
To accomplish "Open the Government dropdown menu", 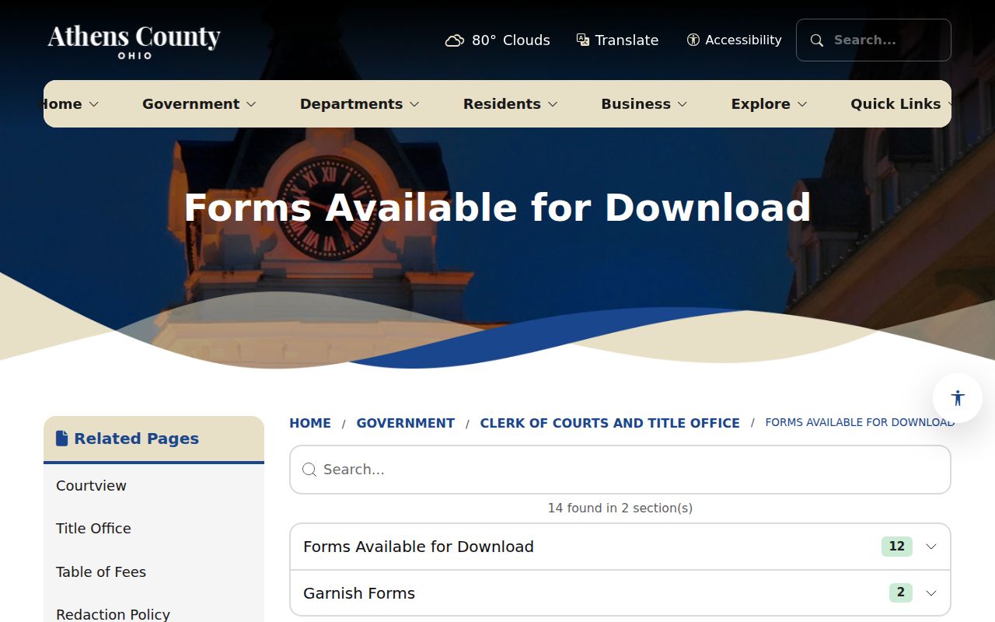I will coord(199,104).
